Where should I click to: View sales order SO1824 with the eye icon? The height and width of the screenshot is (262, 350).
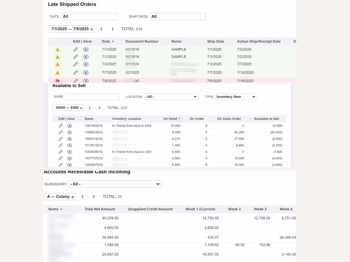[x=86, y=64]
